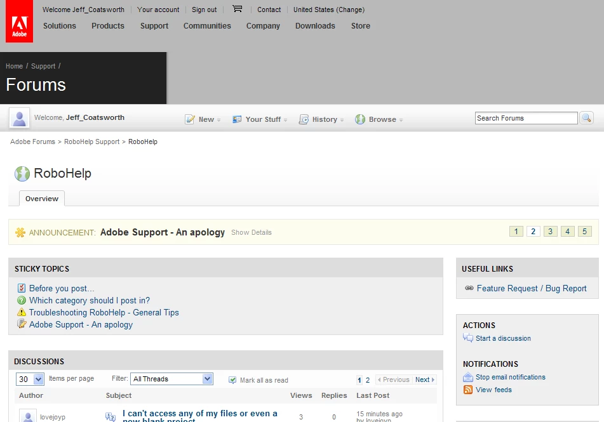Click View feeds link
Screen dimensions: 604x422
(x=494, y=390)
